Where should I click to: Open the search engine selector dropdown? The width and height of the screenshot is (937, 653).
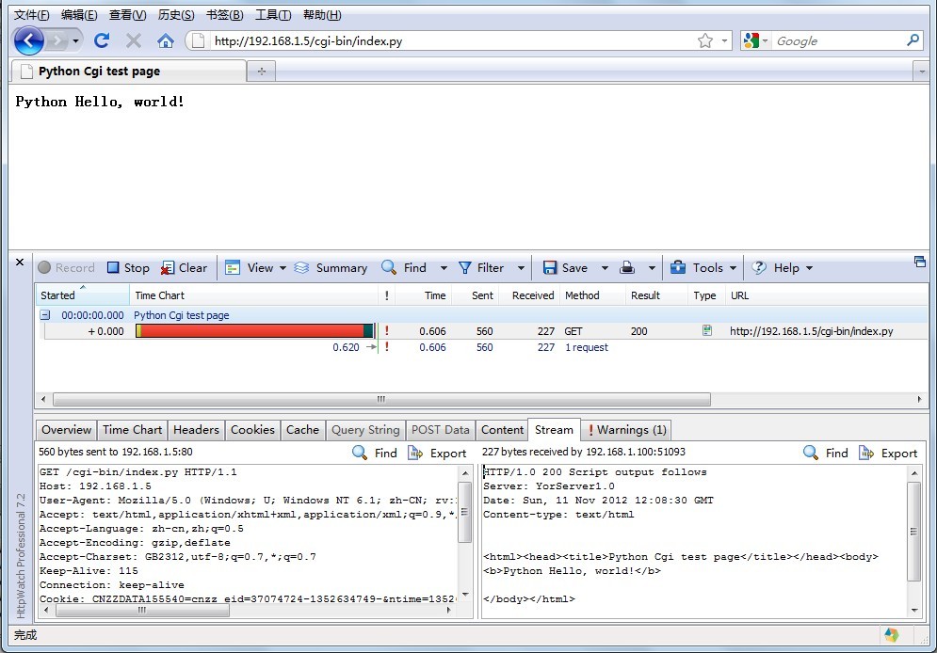coord(765,40)
